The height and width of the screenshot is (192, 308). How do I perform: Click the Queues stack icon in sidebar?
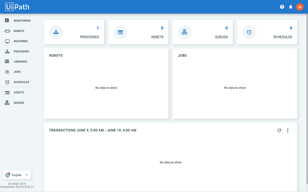coord(7,102)
